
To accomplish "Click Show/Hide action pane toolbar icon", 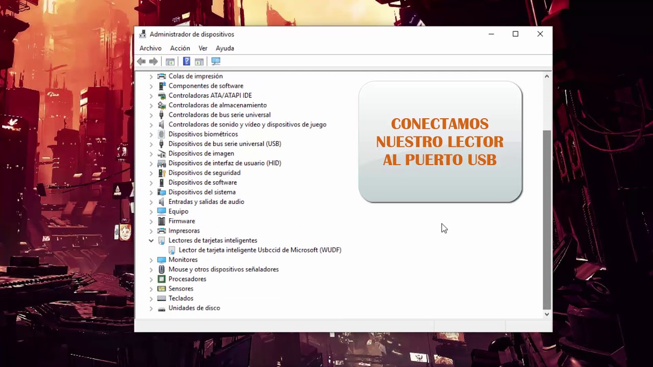I will click(x=199, y=61).
